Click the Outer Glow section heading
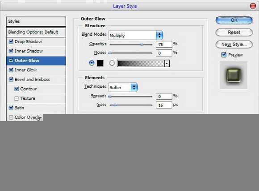The image size is (259, 191). (x=93, y=19)
